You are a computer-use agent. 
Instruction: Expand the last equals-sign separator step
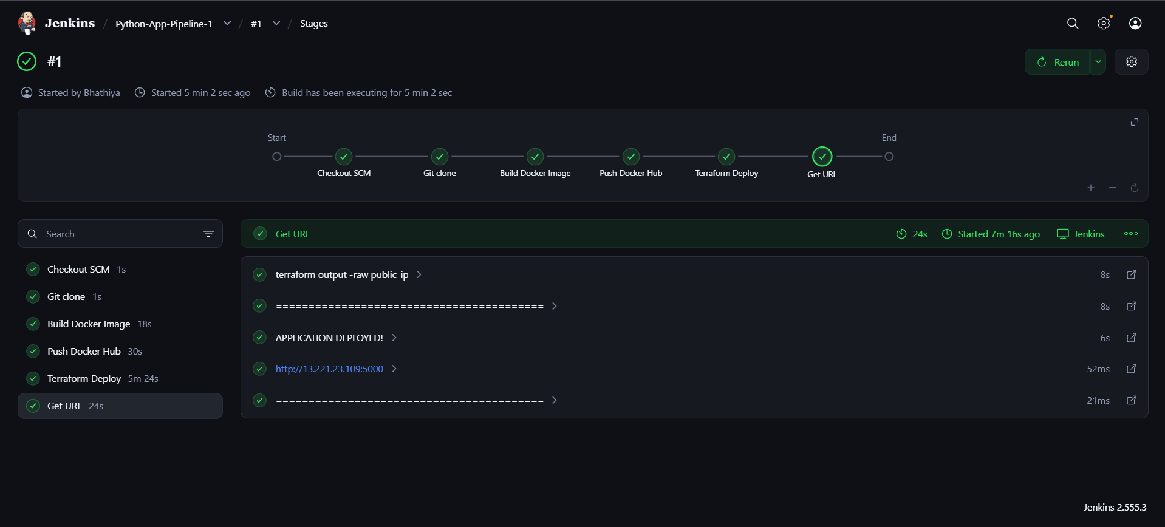[555, 400]
